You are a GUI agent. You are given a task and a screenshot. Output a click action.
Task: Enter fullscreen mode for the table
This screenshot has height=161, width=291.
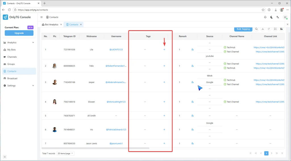275,29
